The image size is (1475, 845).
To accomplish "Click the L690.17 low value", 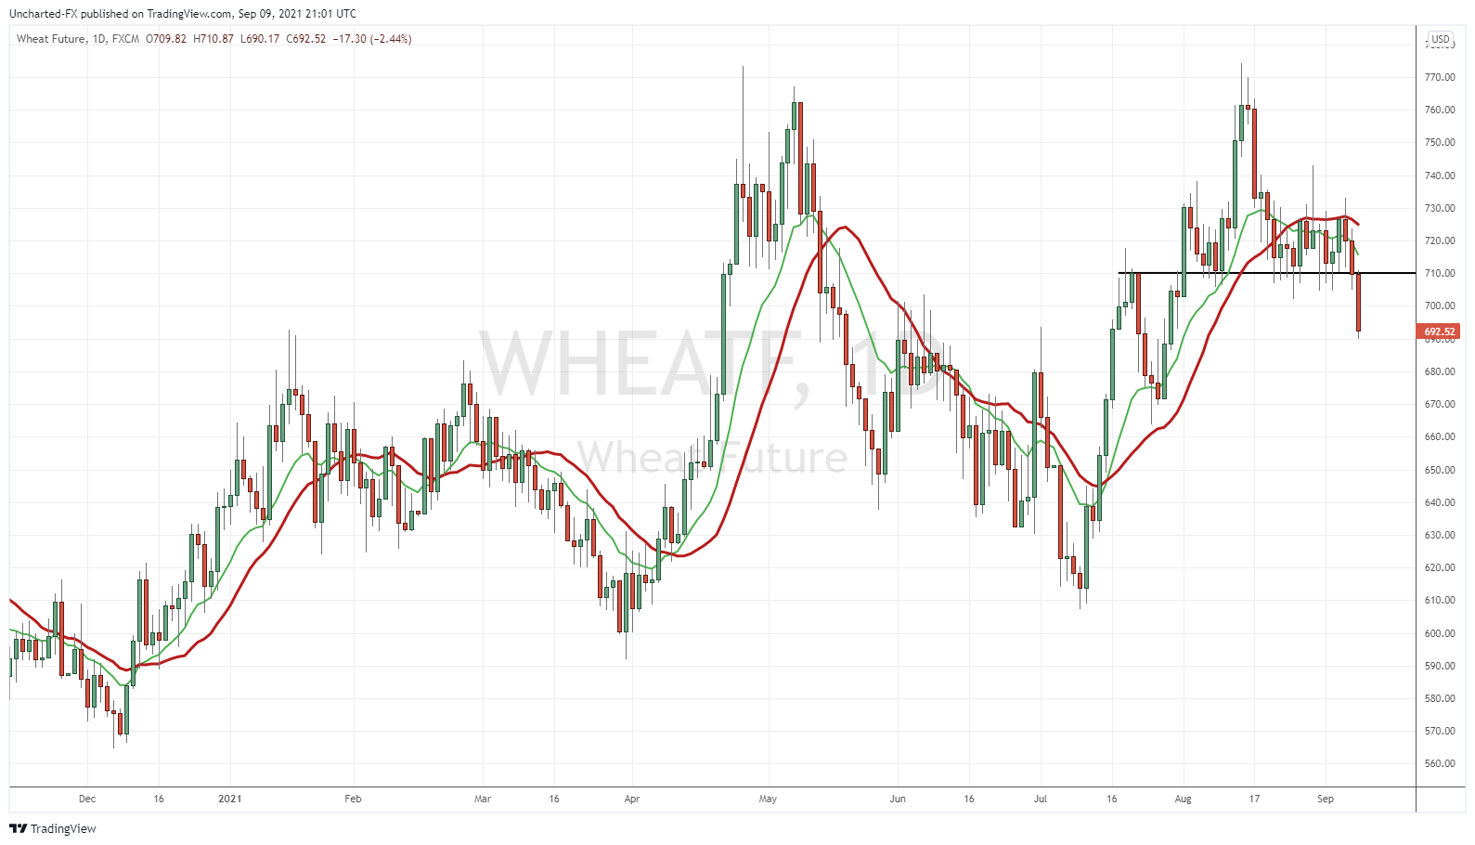I will (x=260, y=39).
